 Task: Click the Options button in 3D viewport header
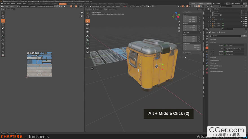click(200, 9)
